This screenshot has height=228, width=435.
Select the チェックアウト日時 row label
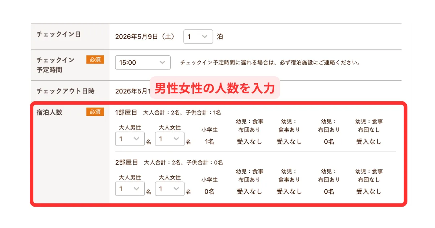(66, 91)
